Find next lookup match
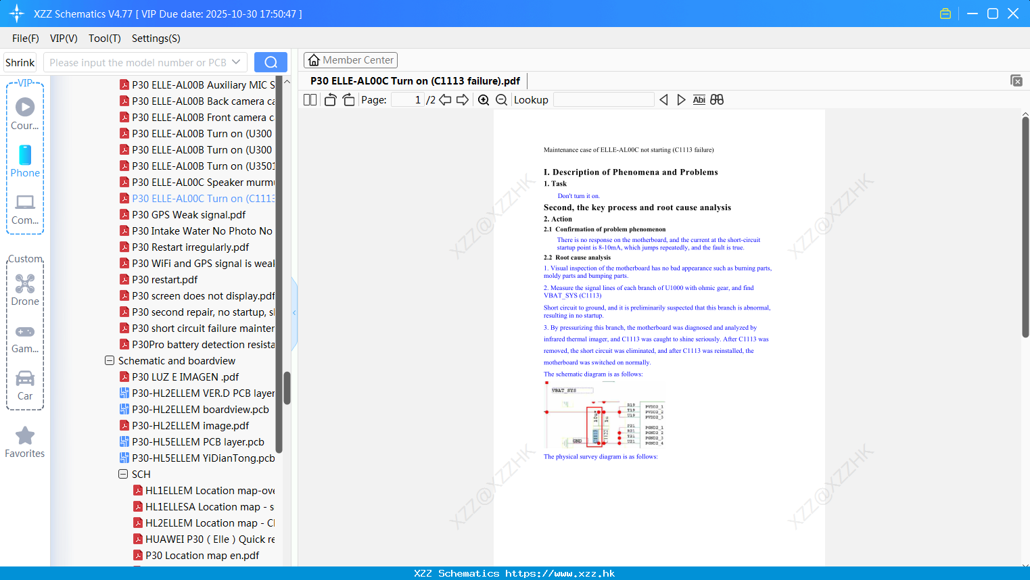The width and height of the screenshot is (1030, 580). coord(681,100)
